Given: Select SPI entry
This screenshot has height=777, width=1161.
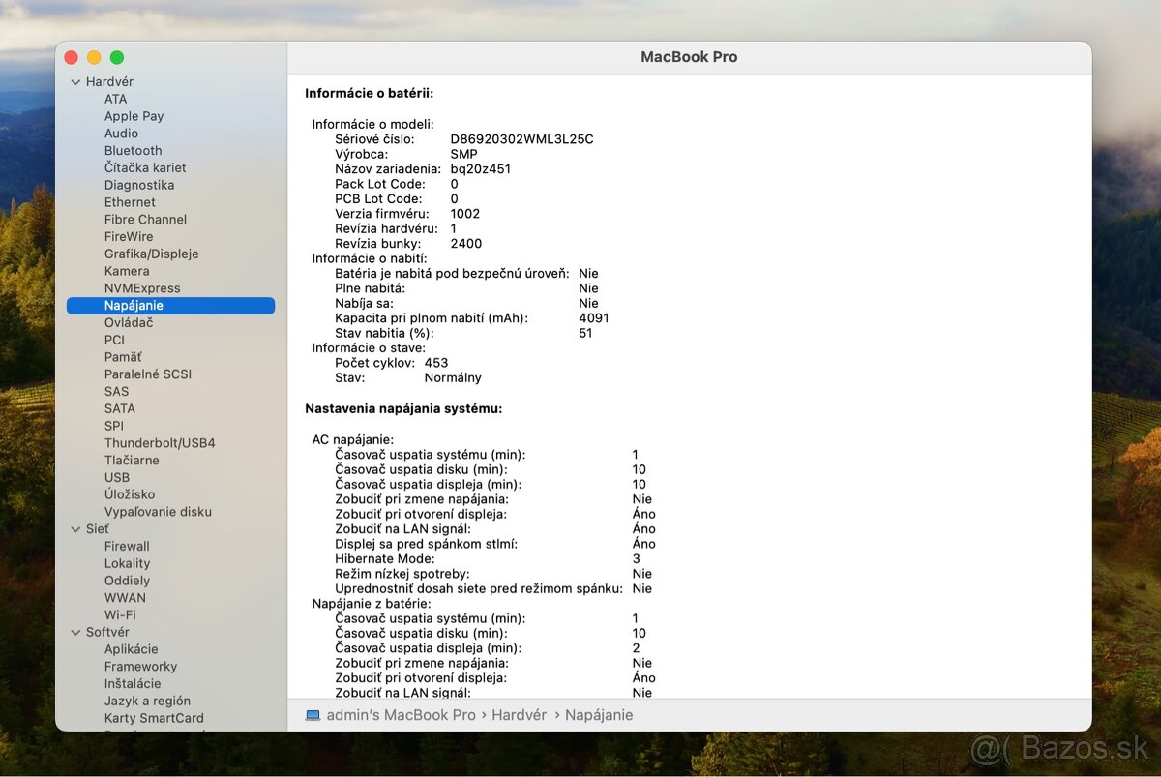Looking at the screenshot, I should click(x=114, y=426).
